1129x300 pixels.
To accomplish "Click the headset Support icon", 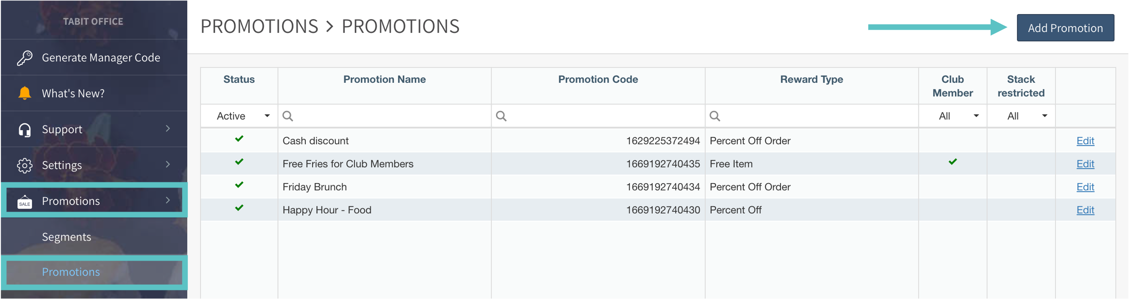I will tap(25, 130).
